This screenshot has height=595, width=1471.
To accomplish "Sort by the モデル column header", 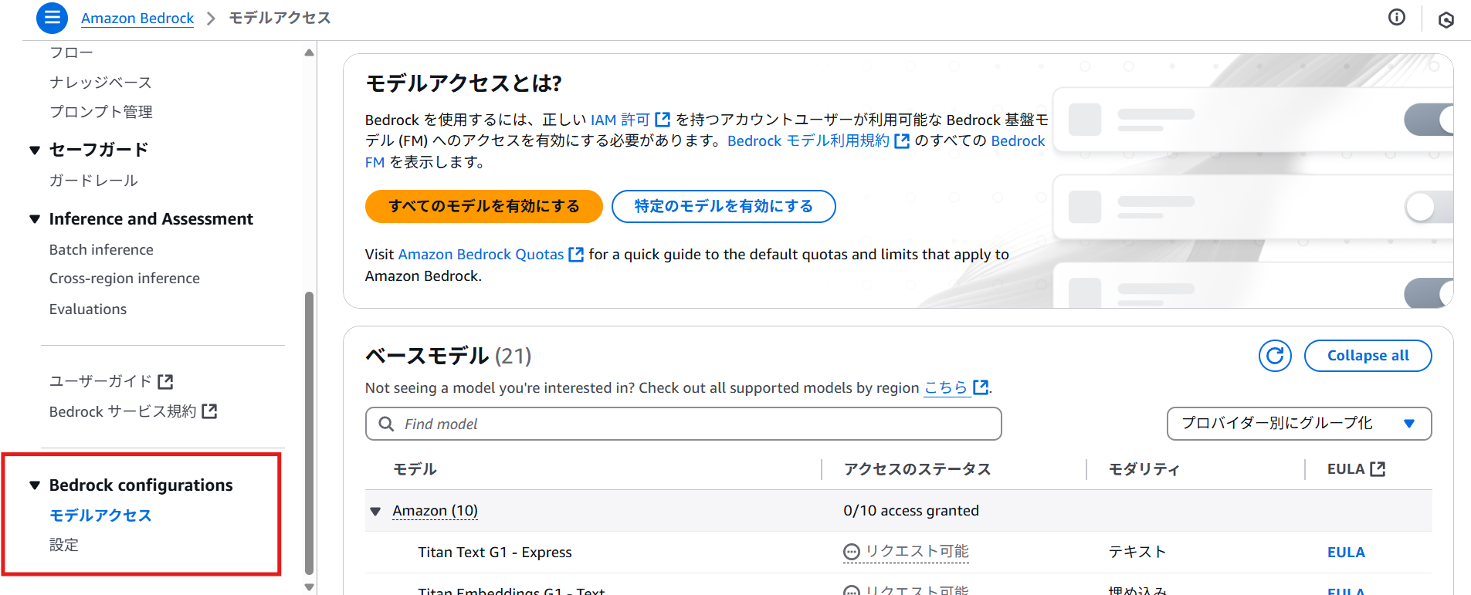I will pos(415,469).
